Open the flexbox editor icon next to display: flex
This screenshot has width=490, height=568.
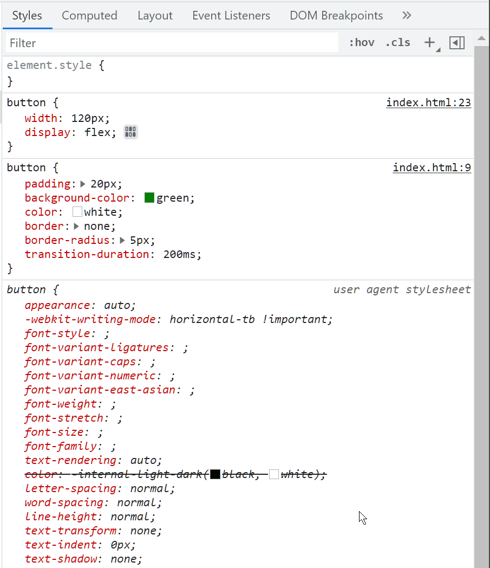pos(130,132)
